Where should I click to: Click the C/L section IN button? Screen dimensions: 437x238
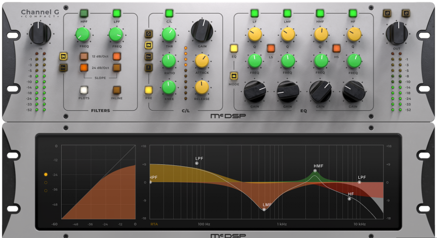pyautogui.click(x=149, y=45)
